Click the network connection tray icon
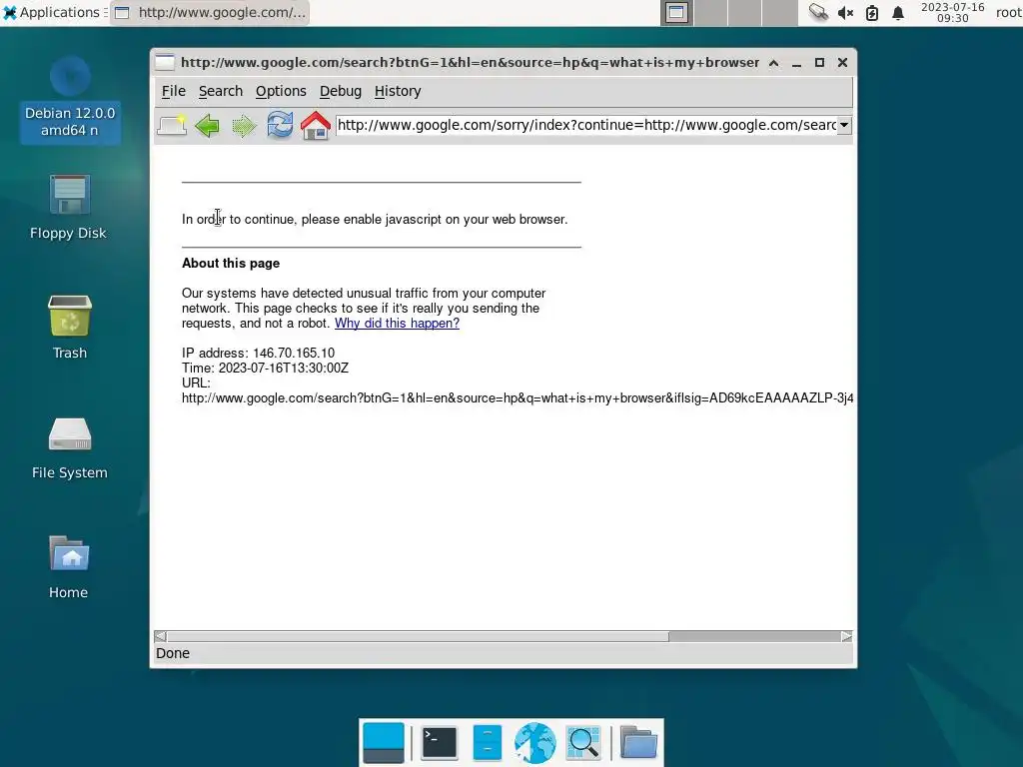 (817, 12)
